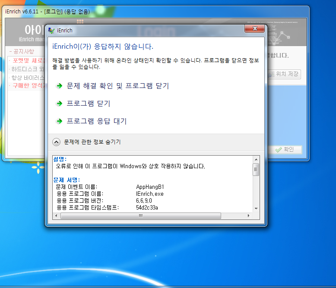
Task: Click green arrow beside '프로그램 응답 대기'
Action: [x=60, y=122]
